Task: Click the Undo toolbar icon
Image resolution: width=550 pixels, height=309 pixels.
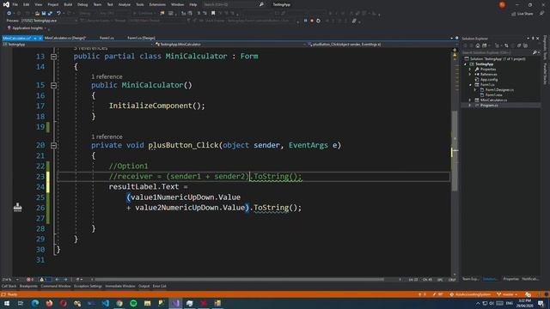Action: (58, 13)
